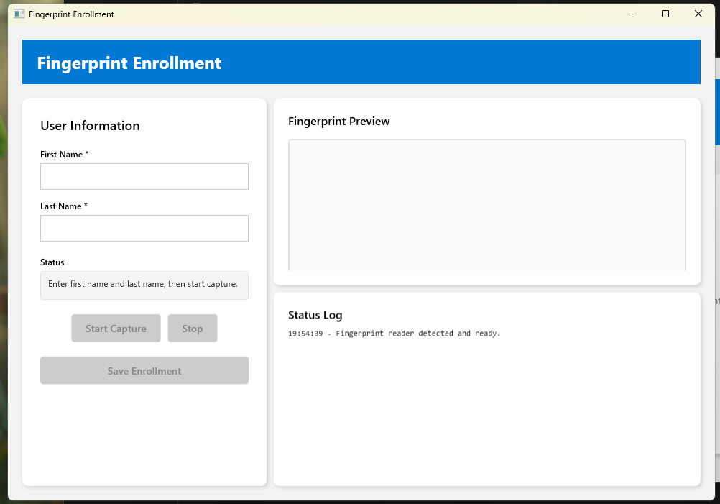This screenshot has width=720, height=504.
Task: Click the Status label above the message box
Action: click(x=52, y=262)
